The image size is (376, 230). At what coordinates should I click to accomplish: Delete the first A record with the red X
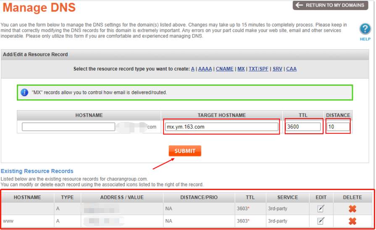coord(352,209)
